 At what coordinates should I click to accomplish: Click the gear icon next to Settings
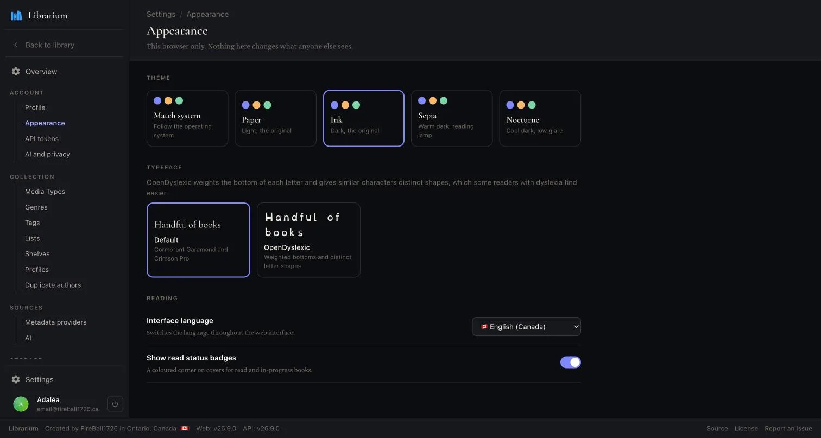tap(16, 379)
